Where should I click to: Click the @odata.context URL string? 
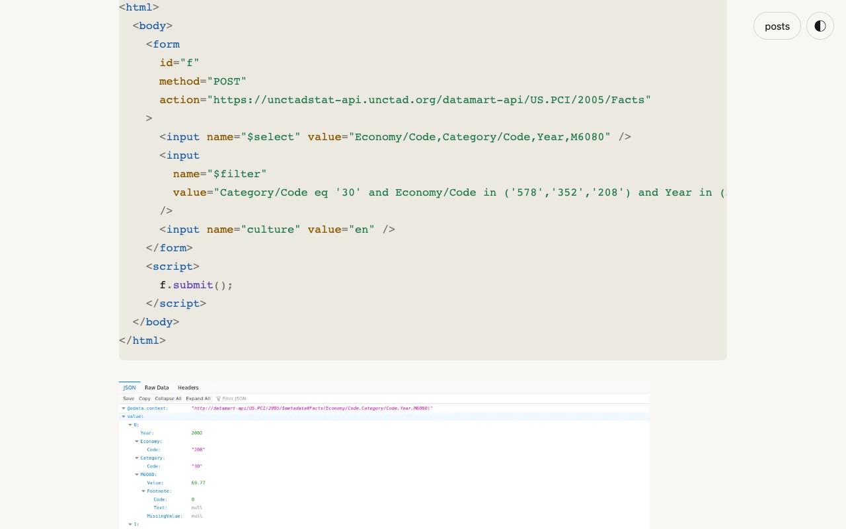[312, 409]
